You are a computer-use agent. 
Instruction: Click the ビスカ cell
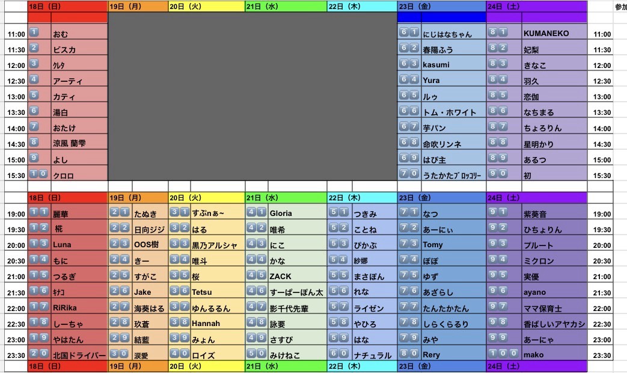click(79, 47)
